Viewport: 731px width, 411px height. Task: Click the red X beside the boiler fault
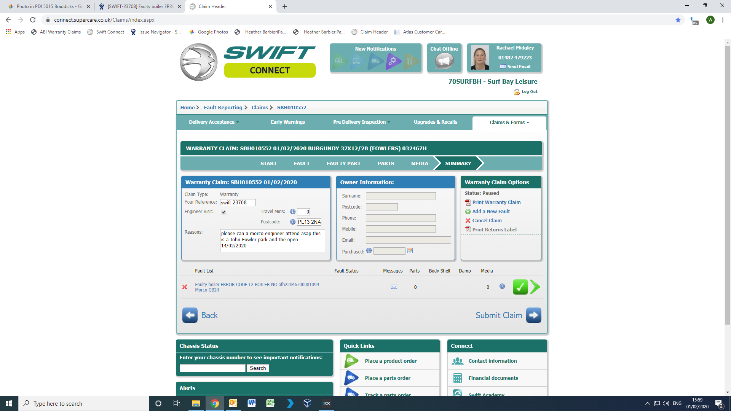[185, 287]
